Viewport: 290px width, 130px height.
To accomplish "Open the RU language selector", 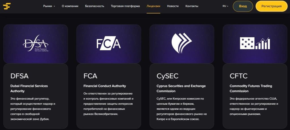I will tap(225, 6).
